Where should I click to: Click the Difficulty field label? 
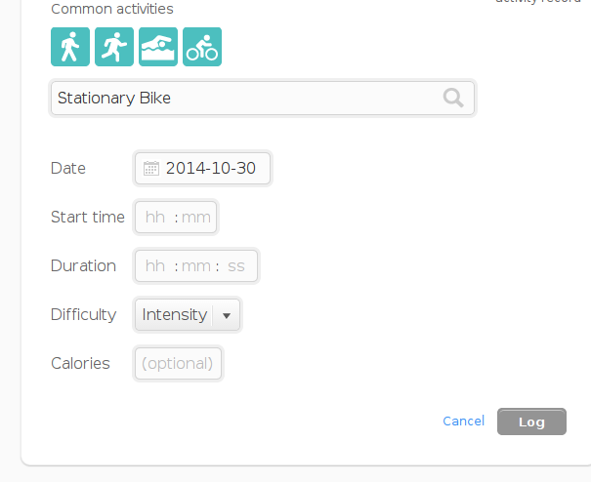click(x=83, y=315)
